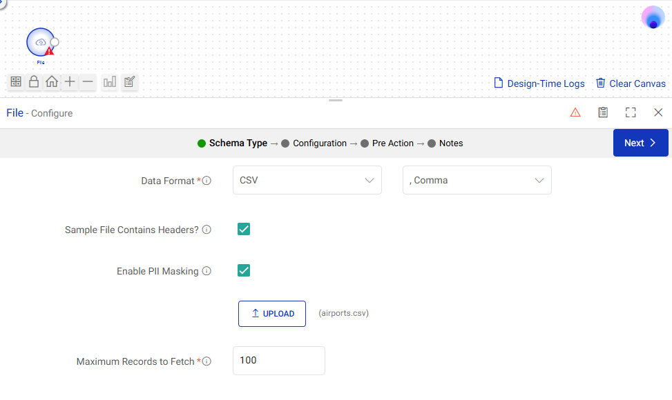The height and width of the screenshot is (400, 672).
Task: Open the clipboard icon in panel header
Action: (x=602, y=112)
